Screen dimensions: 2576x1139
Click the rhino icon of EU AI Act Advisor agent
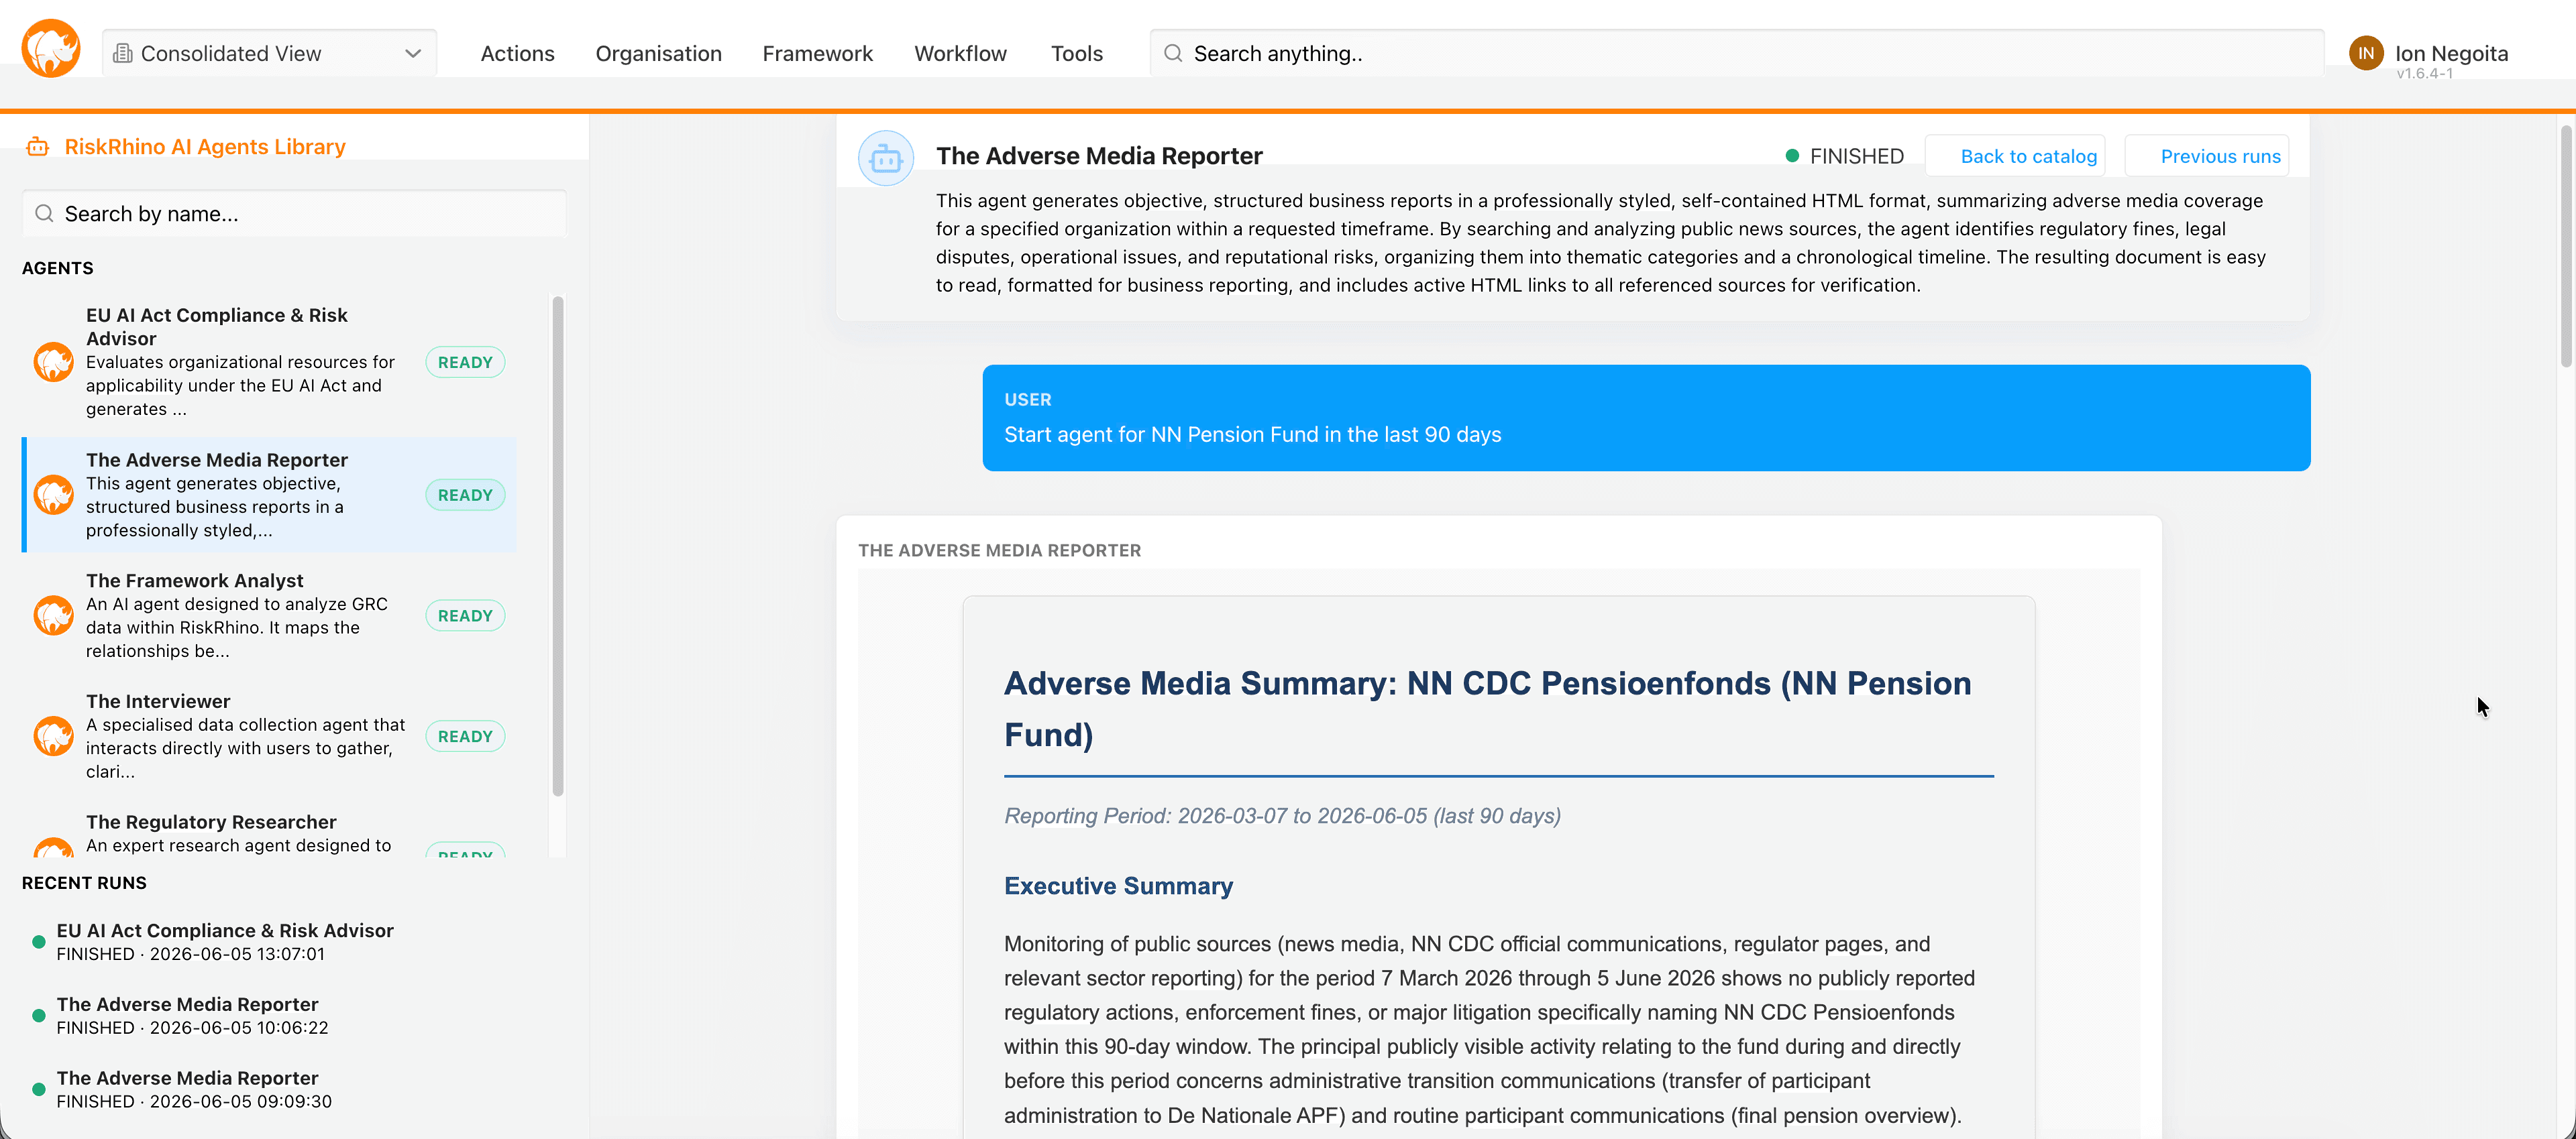pos(54,362)
